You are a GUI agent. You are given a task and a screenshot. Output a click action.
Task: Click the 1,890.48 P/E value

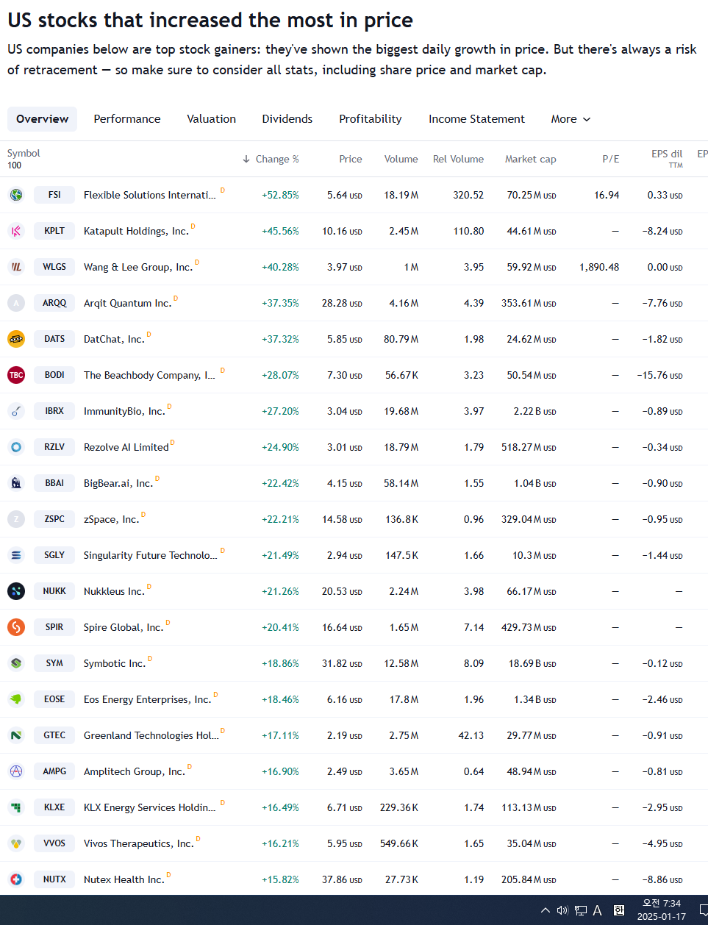tap(599, 267)
